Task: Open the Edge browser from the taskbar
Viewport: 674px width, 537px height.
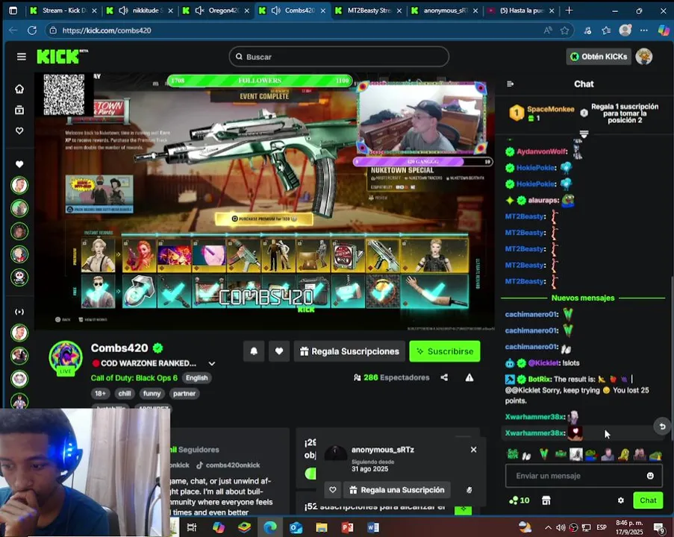Action: coord(270,527)
